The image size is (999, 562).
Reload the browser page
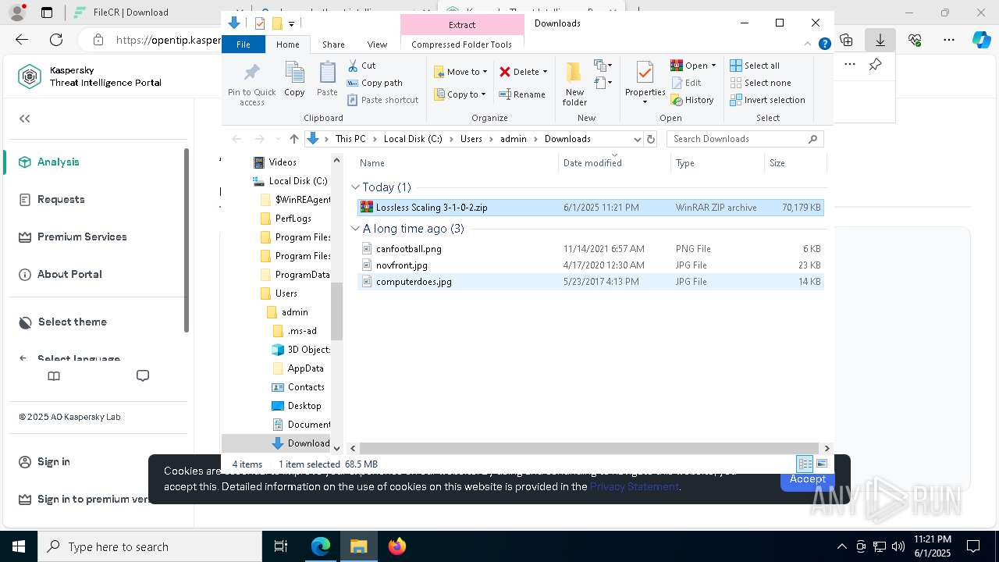point(56,40)
